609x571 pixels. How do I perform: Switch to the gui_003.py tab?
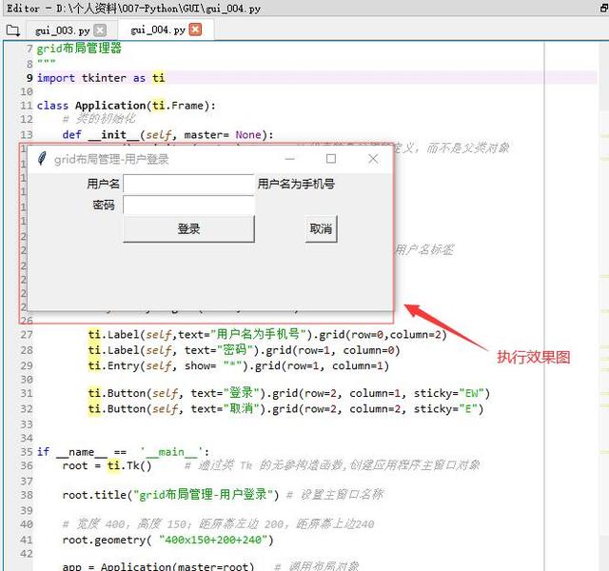63,30
